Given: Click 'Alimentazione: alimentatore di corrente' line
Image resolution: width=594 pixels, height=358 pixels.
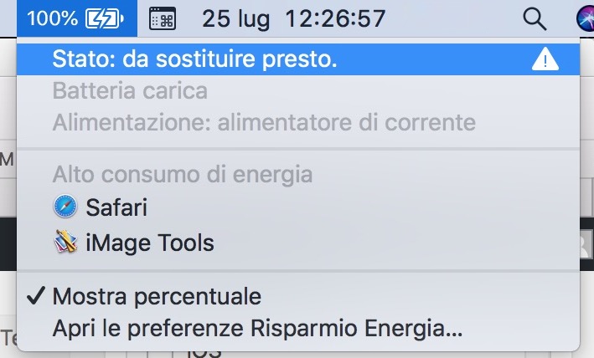Looking at the screenshot, I should tap(264, 123).
